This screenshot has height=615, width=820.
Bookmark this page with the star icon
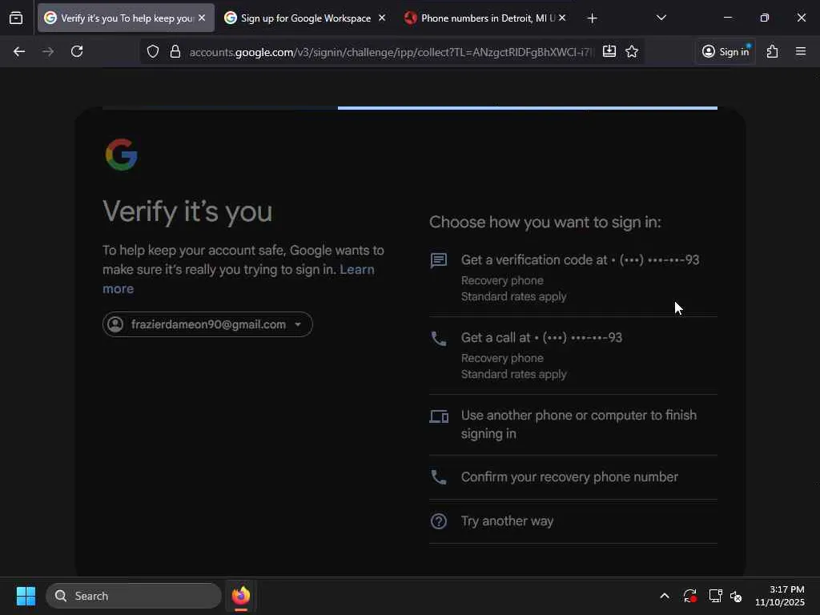tap(632, 51)
